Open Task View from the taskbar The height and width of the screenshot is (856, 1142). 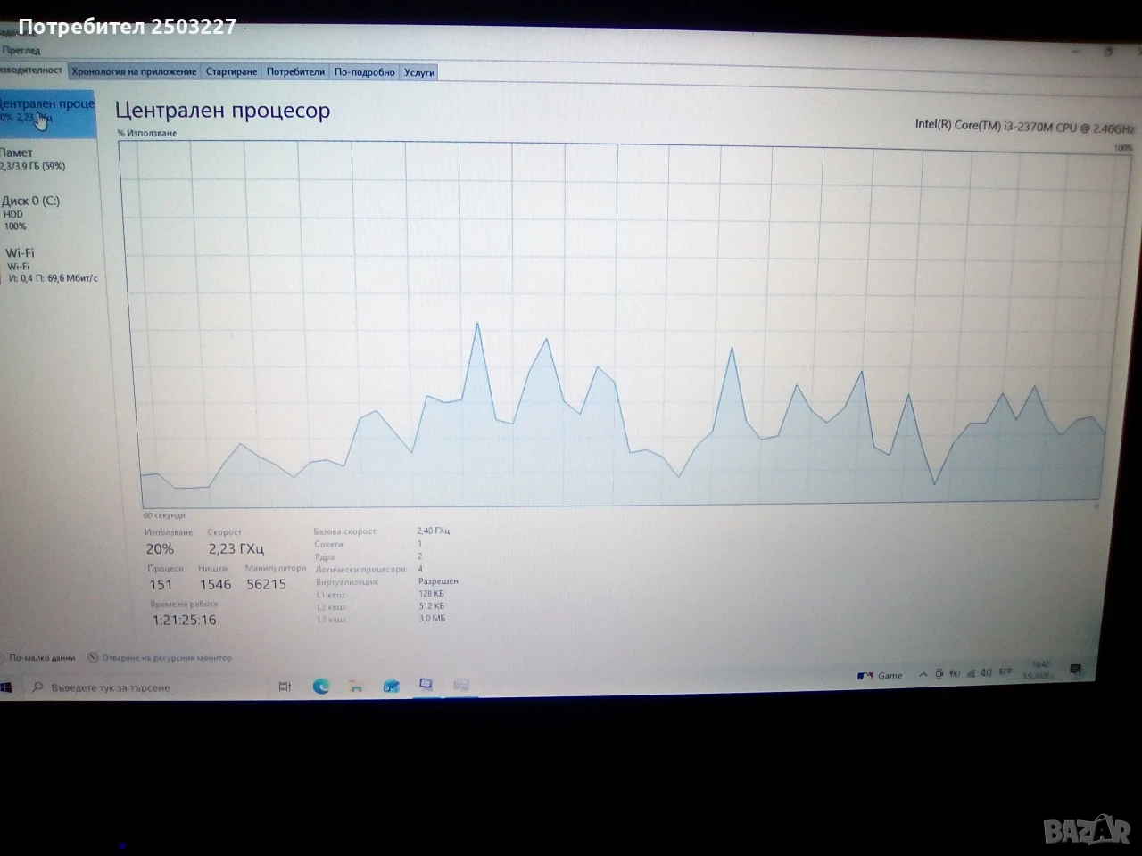285,687
